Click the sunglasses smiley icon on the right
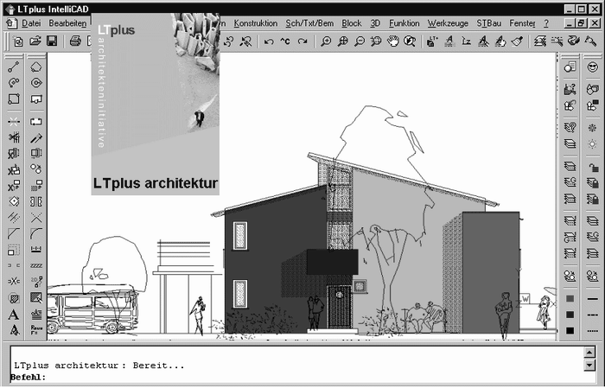The height and width of the screenshot is (388, 605). (592, 67)
